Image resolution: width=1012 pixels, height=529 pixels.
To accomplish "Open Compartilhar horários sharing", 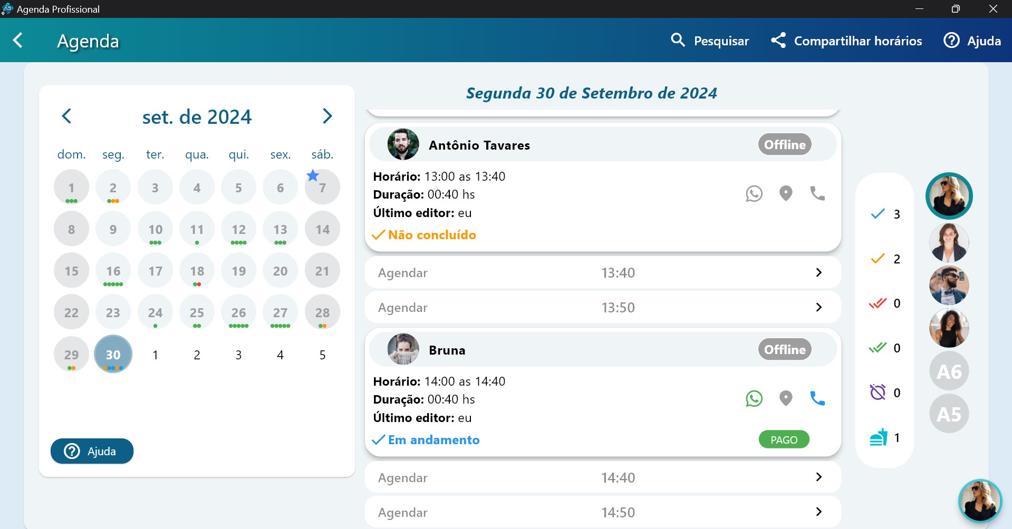I will pyautogui.click(x=846, y=41).
